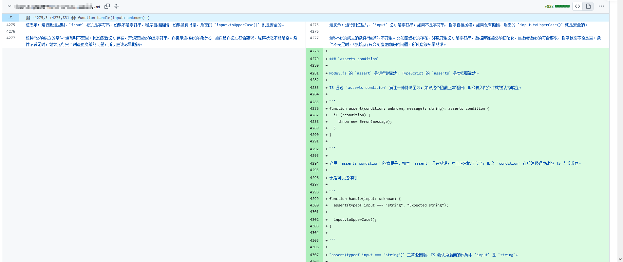Click the added heading "### `asserts condition`"
Image resolution: width=623 pixels, height=262 pixels.
tap(354, 59)
